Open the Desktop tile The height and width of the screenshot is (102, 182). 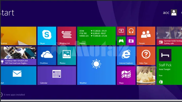pyautogui.click(x=19, y=36)
